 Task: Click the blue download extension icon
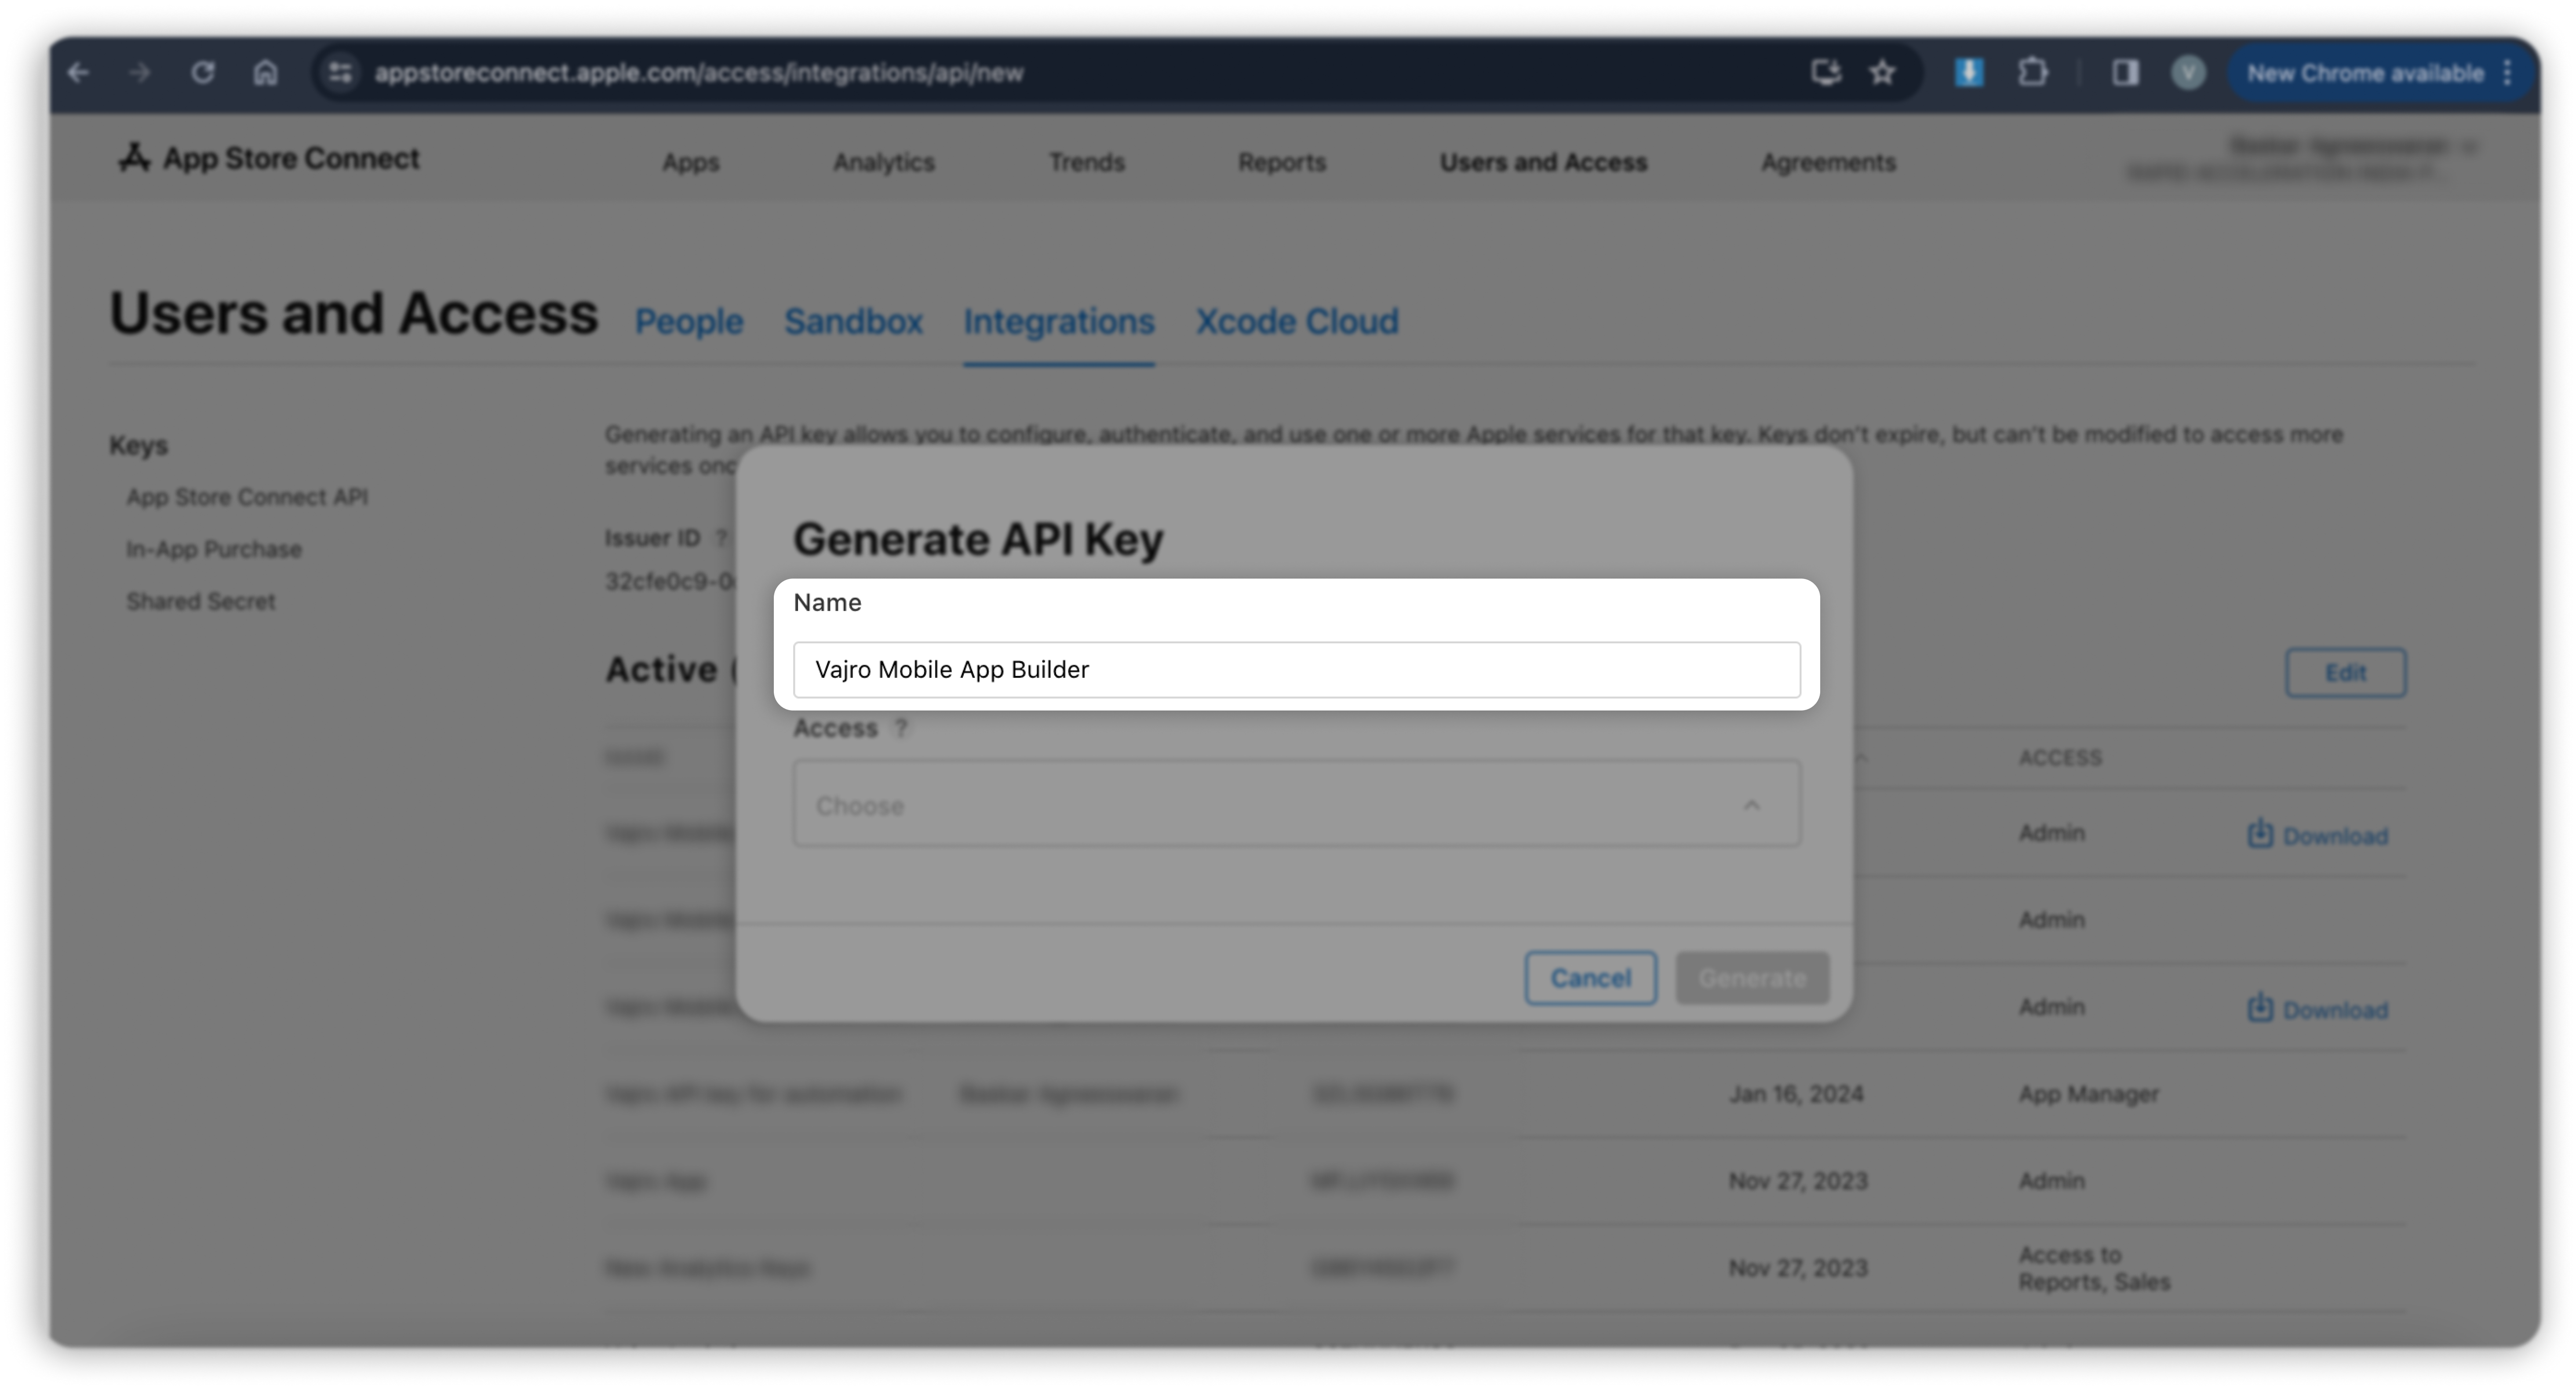coord(1969,73)
